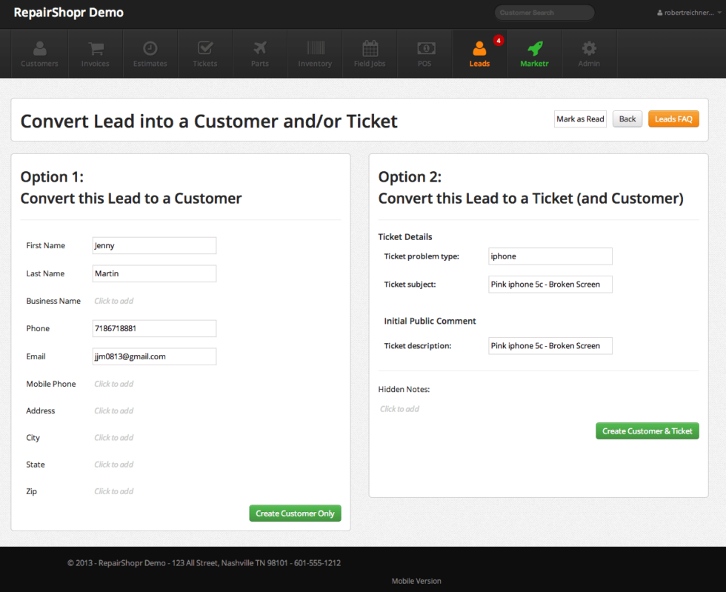Focus the Customer Search box

coord(544,13)
